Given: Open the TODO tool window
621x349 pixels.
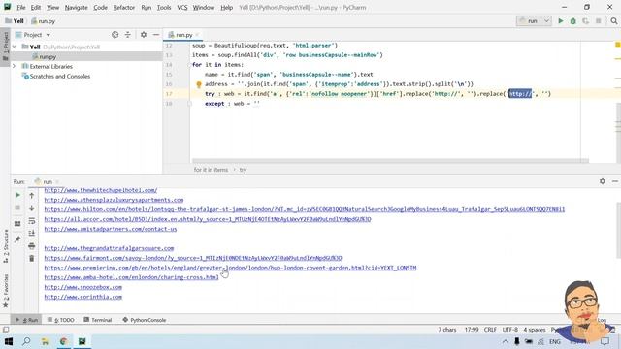Looking at the screenshot, I should [60, 320].
